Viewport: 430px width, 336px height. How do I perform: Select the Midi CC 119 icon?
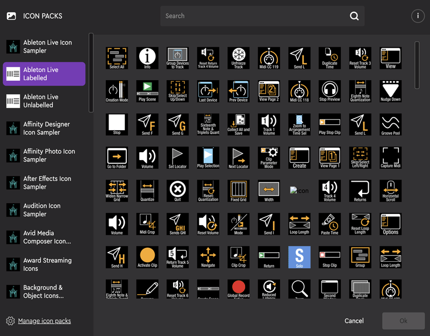(x=269, y=58)
